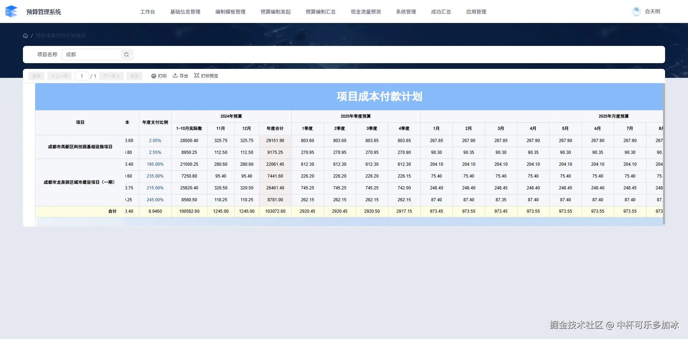The height and width of the screenshot is (339, 688).
Task: Select the cell with value 7250.80
Action: [x=189, y=176]
